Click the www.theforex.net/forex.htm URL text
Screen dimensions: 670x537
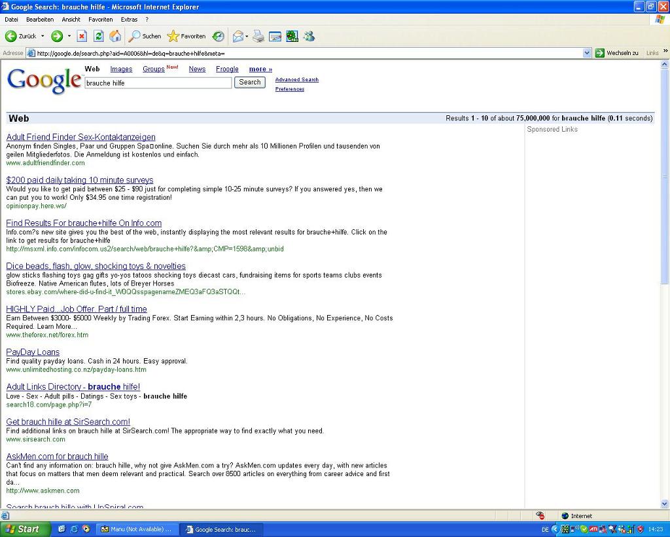47,335
